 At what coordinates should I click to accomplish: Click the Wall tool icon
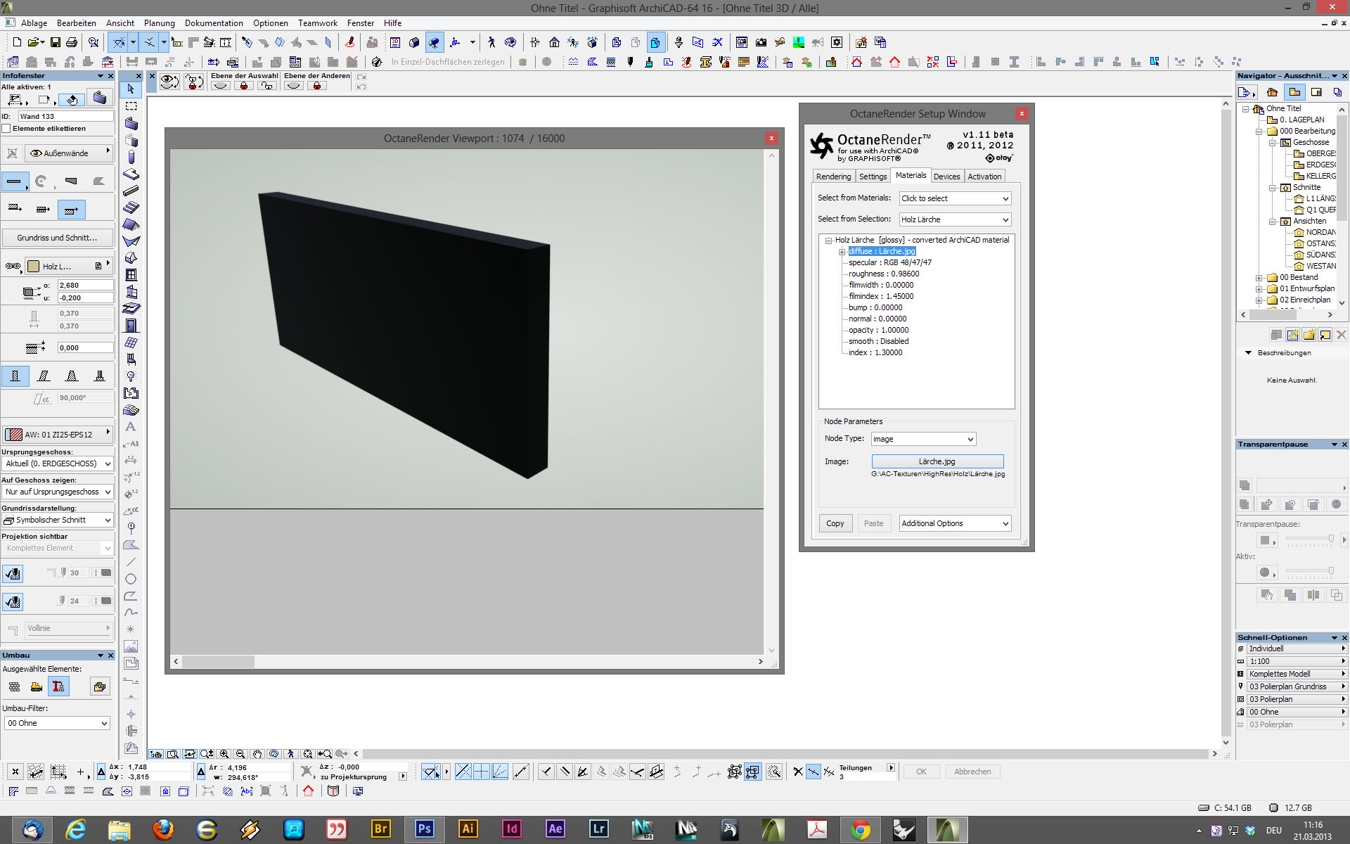coord(131,123)
